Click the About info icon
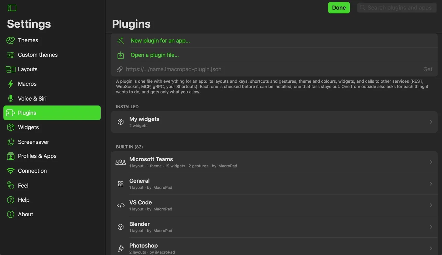The image size is (442, 255). [x=10, y=214]
